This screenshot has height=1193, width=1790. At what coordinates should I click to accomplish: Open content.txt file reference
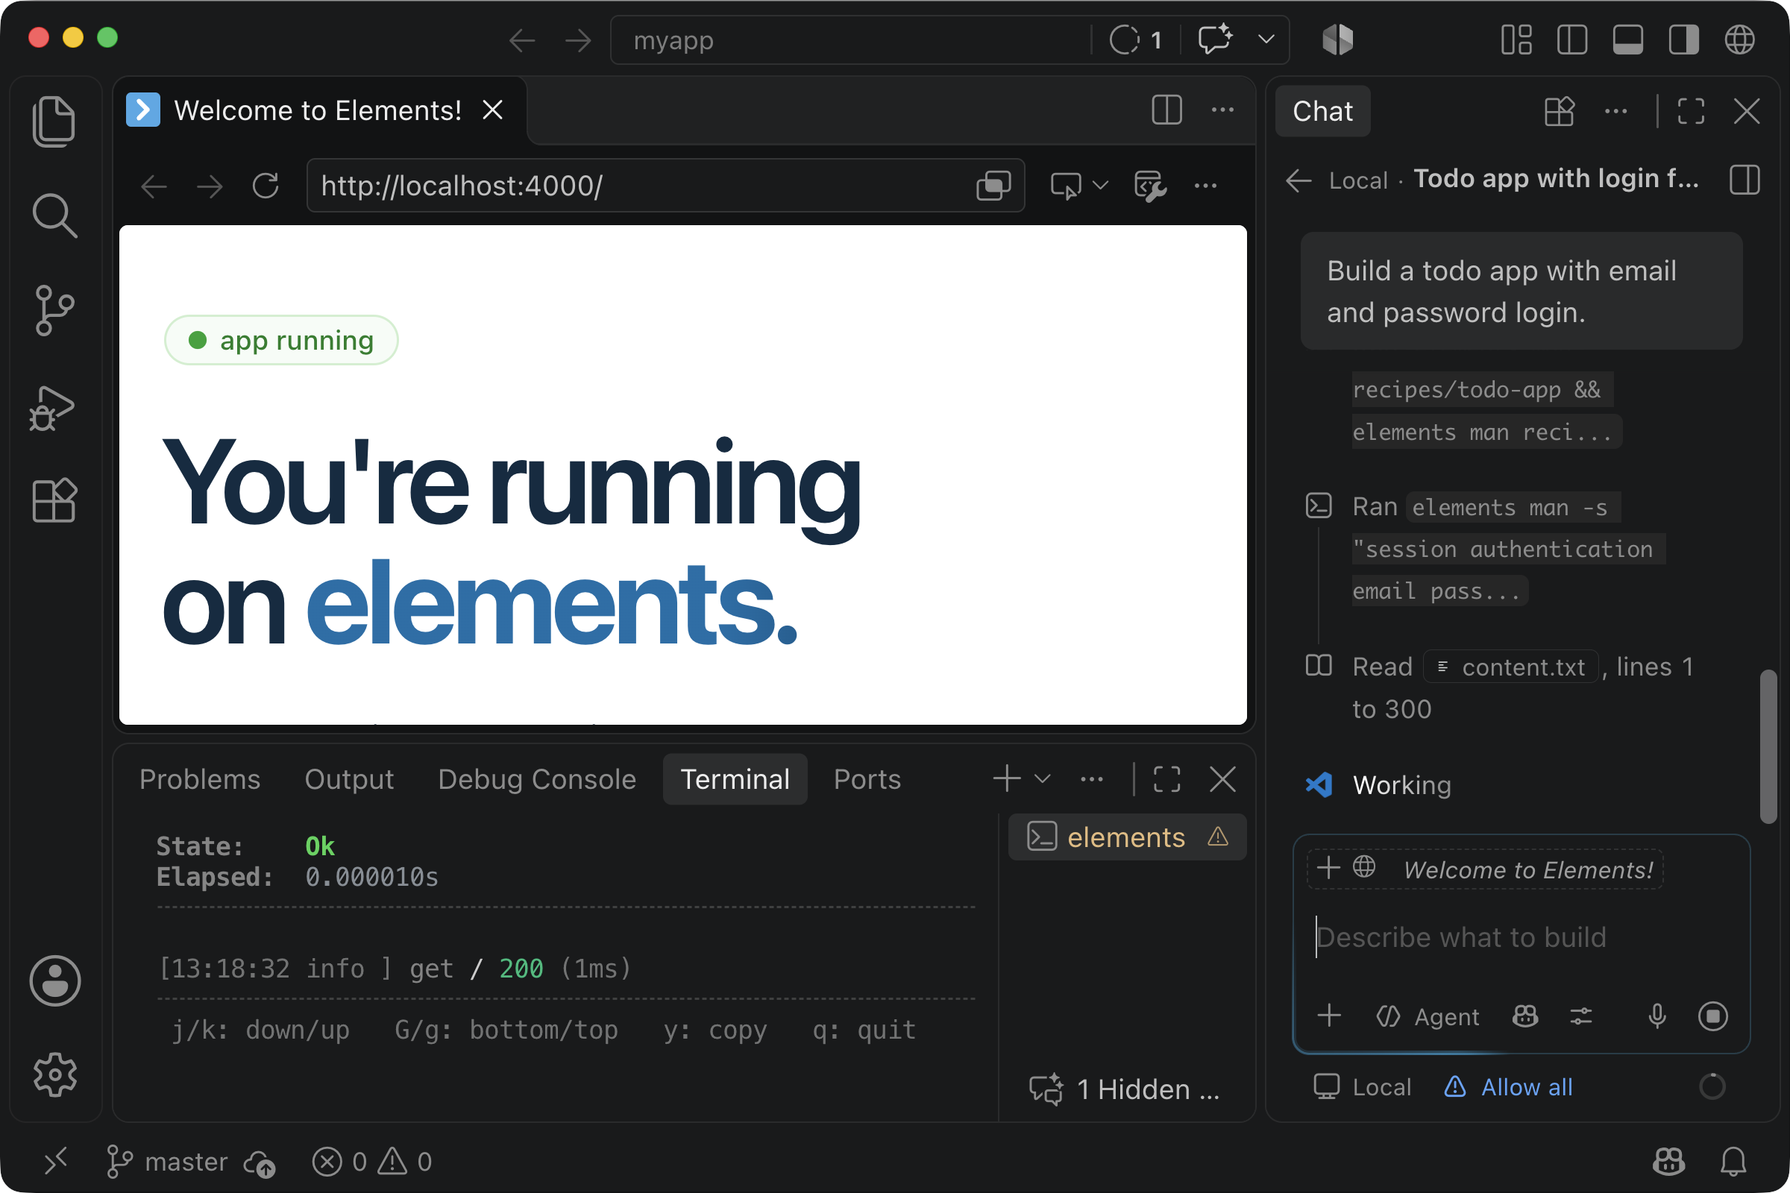click(x=1511, y=667)
